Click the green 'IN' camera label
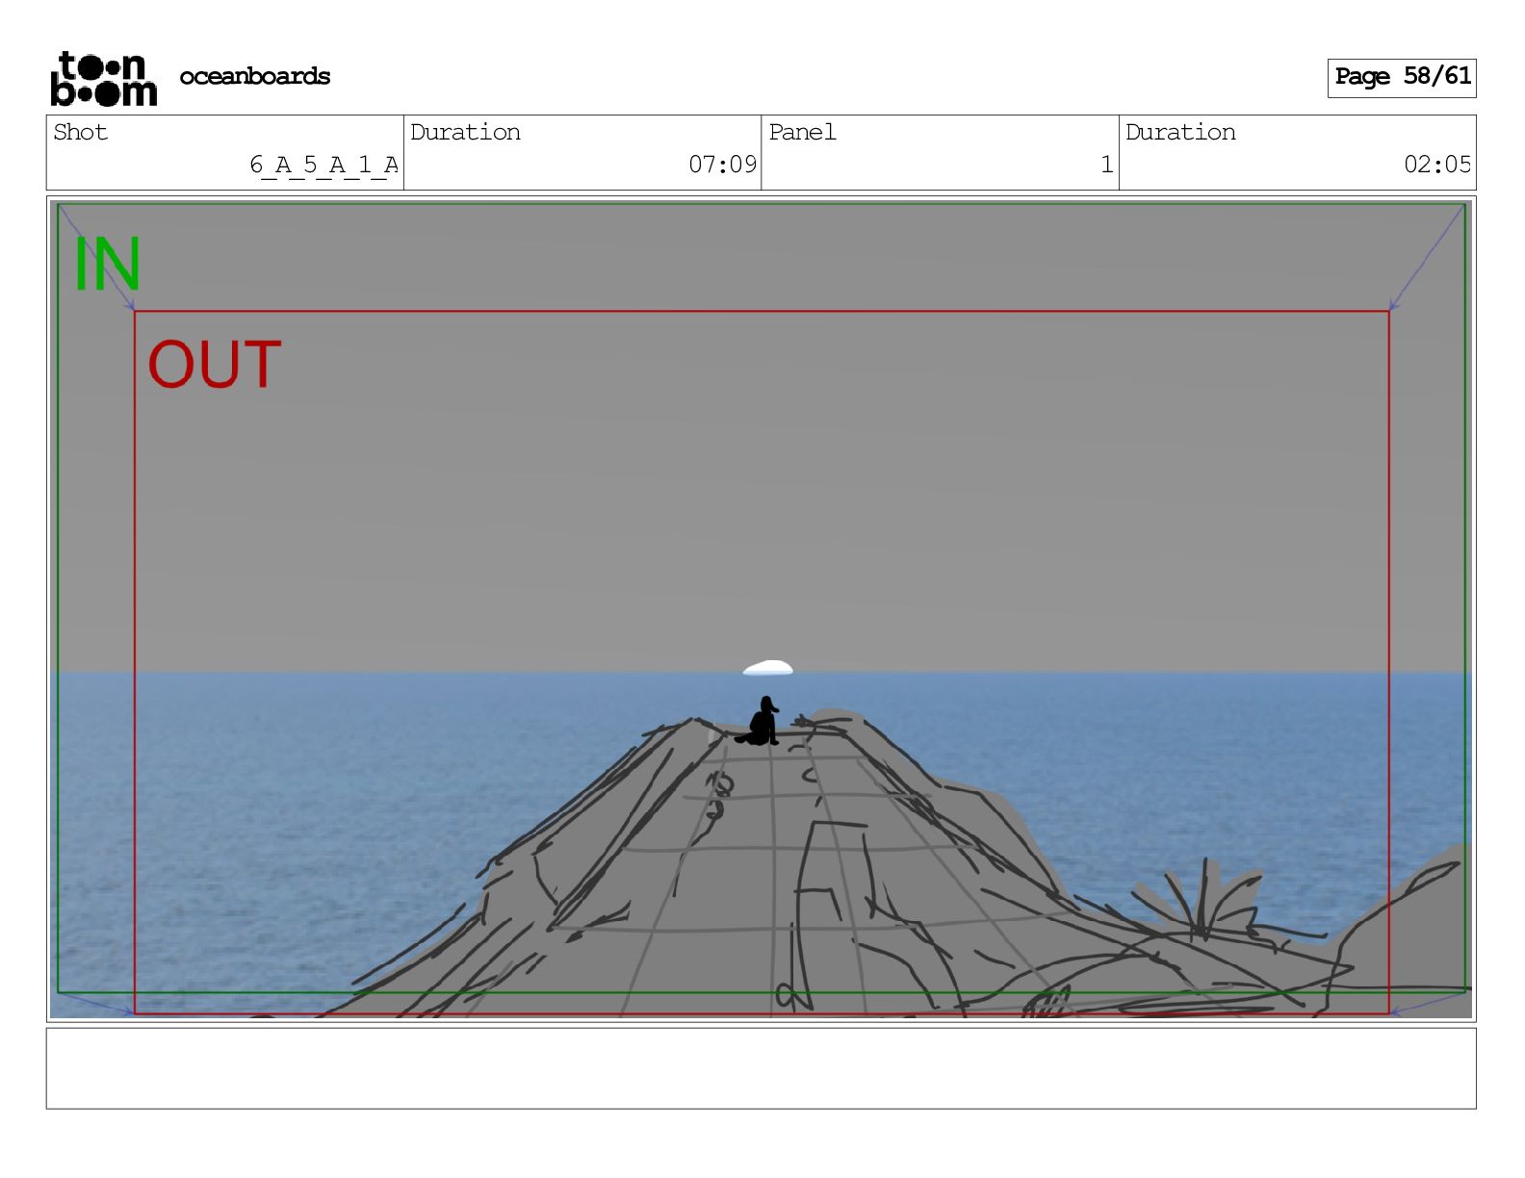Screen dimensions: 1525x1178 pos(108,265)
